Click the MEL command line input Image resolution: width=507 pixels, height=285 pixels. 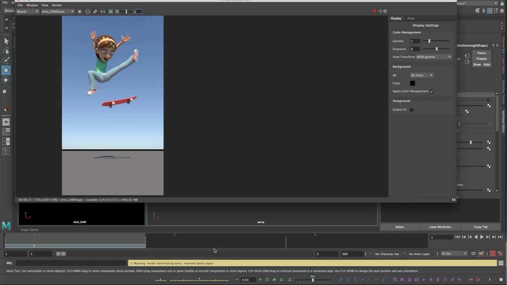coord(71,263)
